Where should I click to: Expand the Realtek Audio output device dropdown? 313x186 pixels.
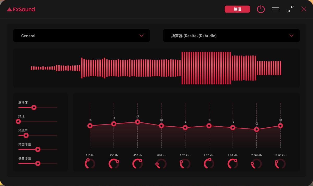click(x=231, y=36)
